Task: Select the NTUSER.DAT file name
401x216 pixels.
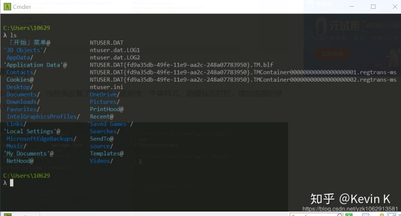Action: 106,43
